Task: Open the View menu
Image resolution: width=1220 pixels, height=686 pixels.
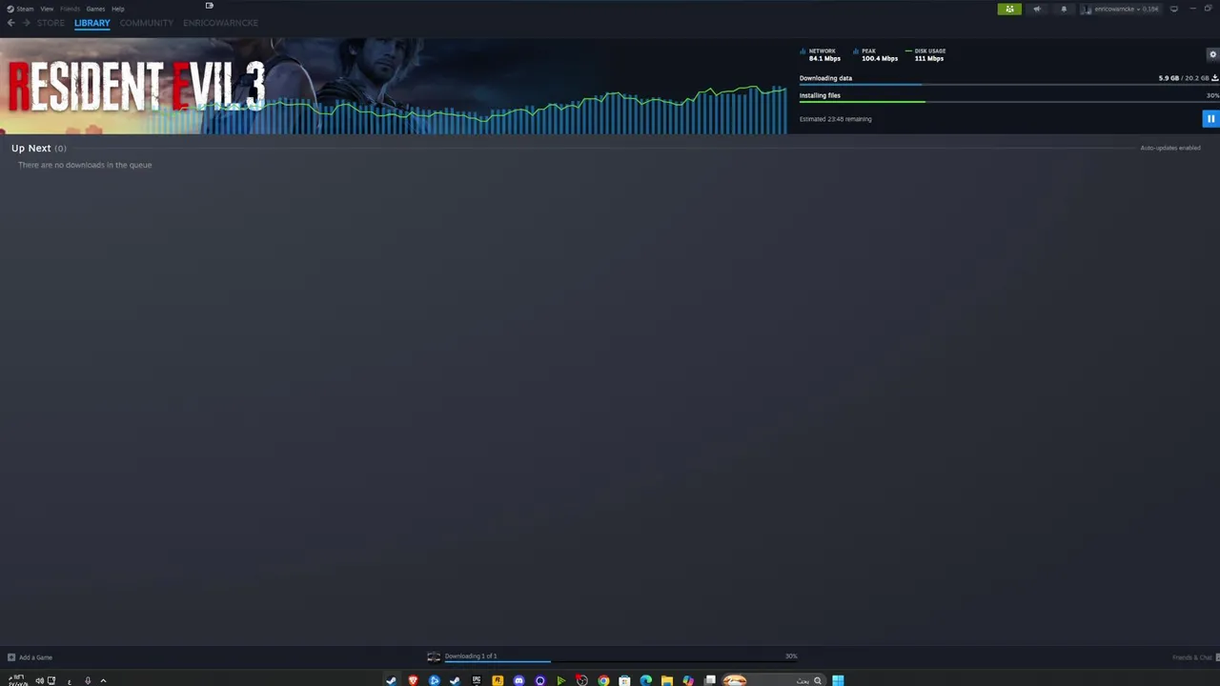Action: click(47, 9)
